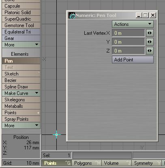165x168 pixels.
Task: Maximize the Numeric Pen Tool window
Action: pyautogui.click(x=146, y=15)
